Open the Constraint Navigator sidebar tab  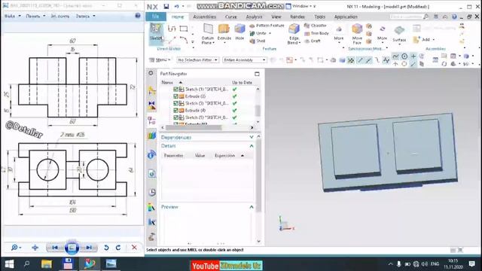[152, 105]
